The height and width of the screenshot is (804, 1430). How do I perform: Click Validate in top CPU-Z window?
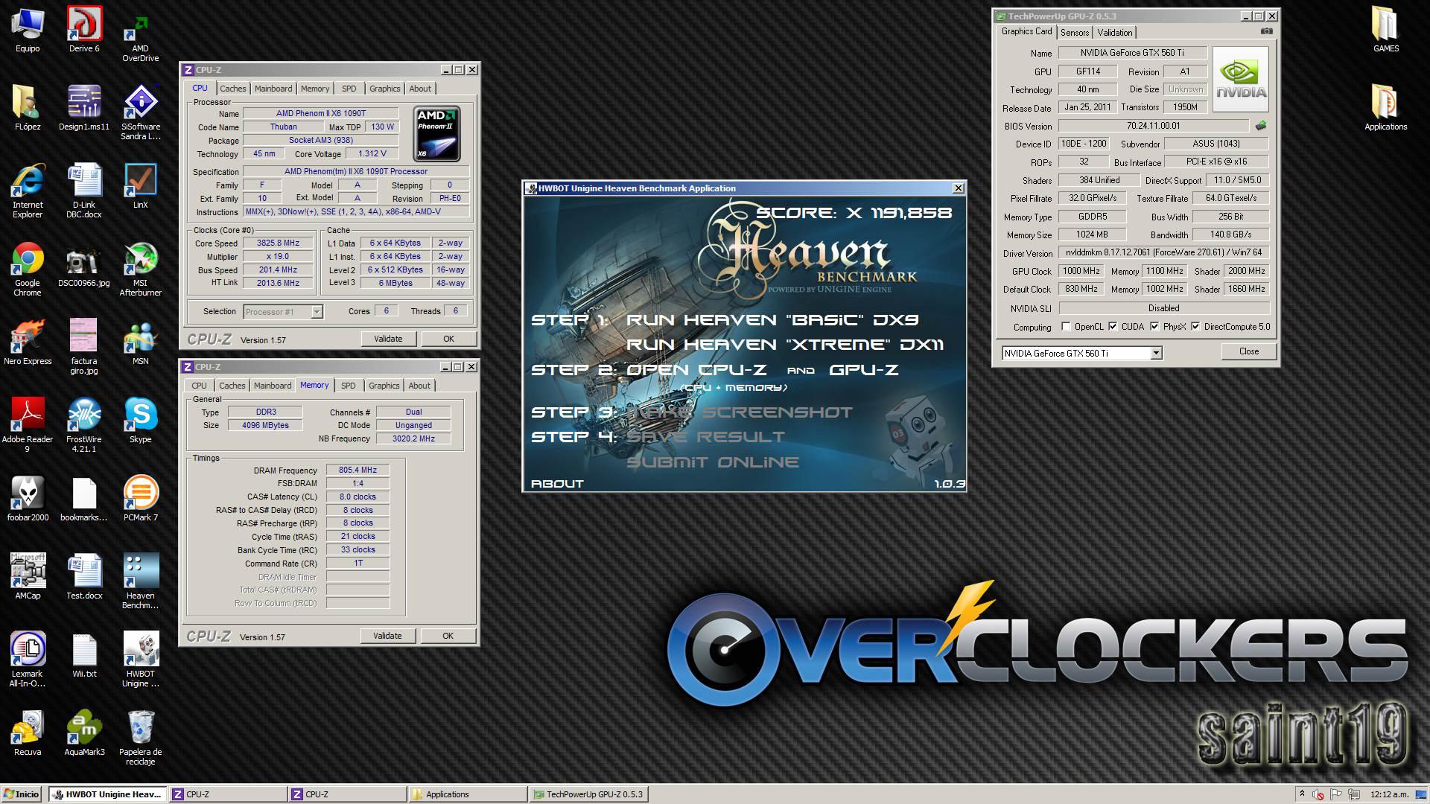tap(388, 339)
